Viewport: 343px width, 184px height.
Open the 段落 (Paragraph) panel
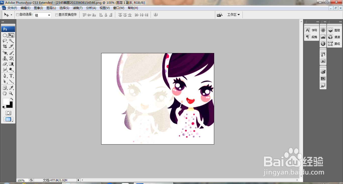[x=311, y=37]
